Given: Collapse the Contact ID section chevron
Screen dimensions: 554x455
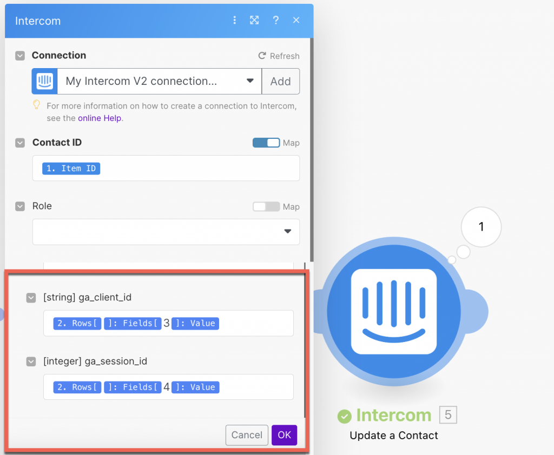Looking at the screenshot, I should (x=20, y=143).
